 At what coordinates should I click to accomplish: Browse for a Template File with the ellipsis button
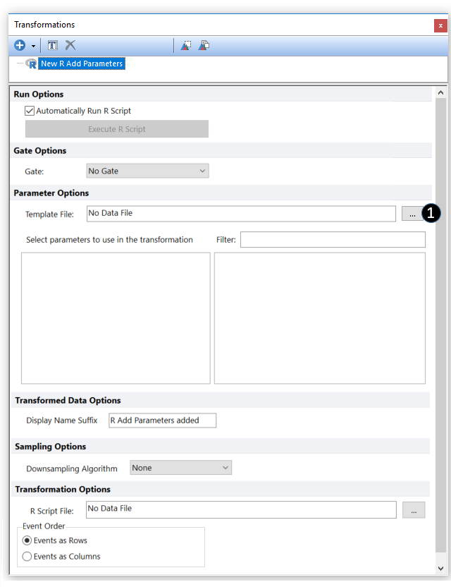point(412,214)
